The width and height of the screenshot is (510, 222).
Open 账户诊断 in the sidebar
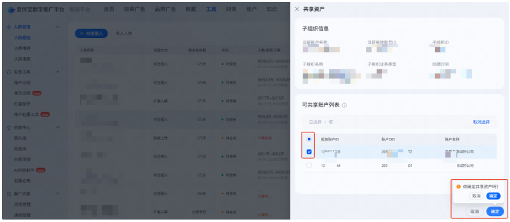[22, 83]
